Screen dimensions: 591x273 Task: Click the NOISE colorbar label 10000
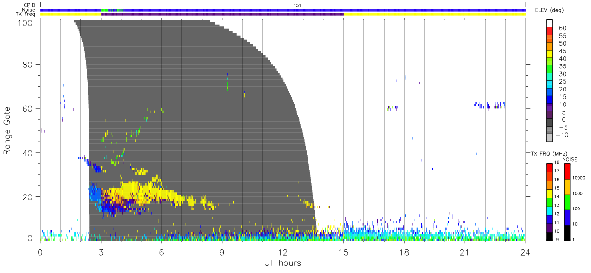[578, 178]
